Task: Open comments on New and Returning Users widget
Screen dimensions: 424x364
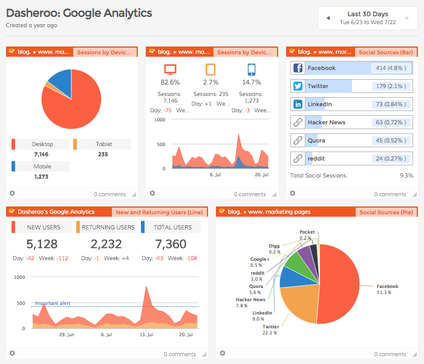Action: pos(180,354)
